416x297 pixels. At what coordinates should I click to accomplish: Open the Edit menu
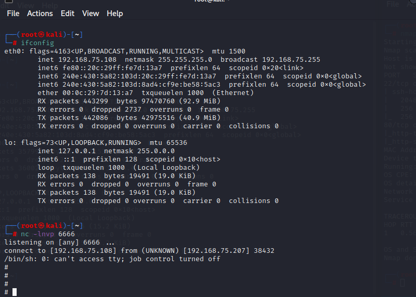pyautogui.click(x=68, y=14)
